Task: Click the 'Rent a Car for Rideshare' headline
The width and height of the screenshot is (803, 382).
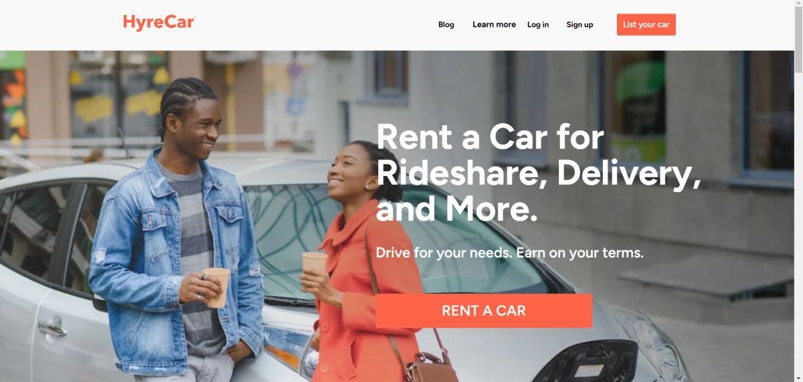Action: 539,173
